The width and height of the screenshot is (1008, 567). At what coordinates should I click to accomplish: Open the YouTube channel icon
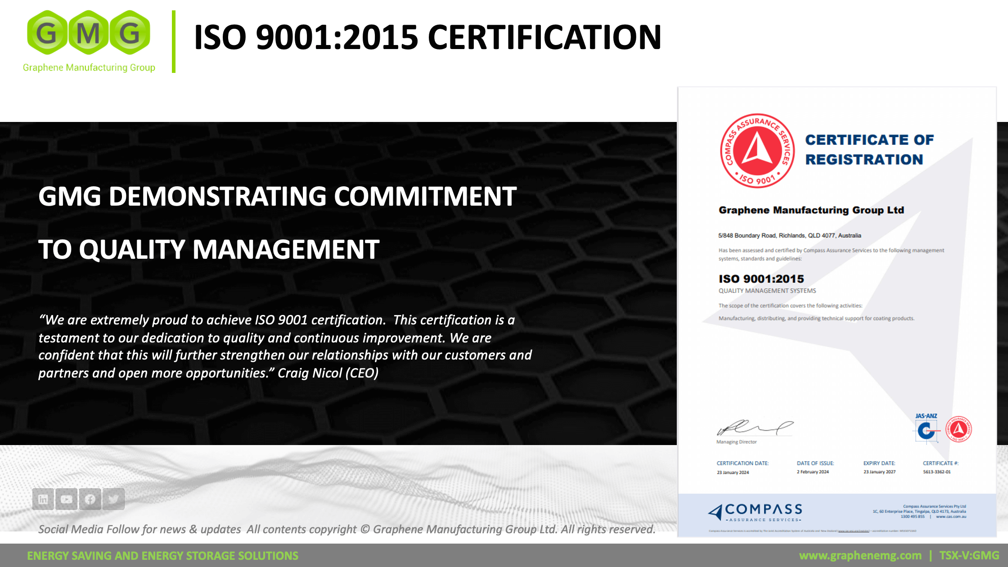67,499
